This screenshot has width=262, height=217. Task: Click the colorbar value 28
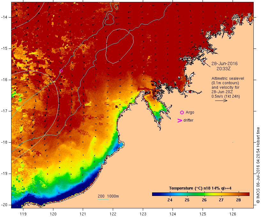coord(238,200)
